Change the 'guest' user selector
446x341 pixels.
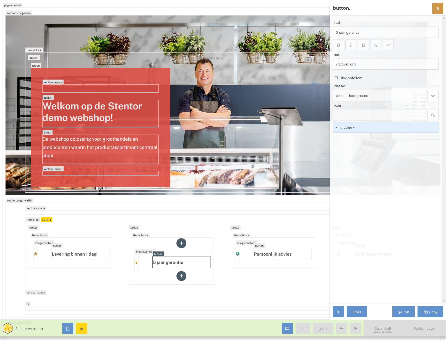(323, 328)
